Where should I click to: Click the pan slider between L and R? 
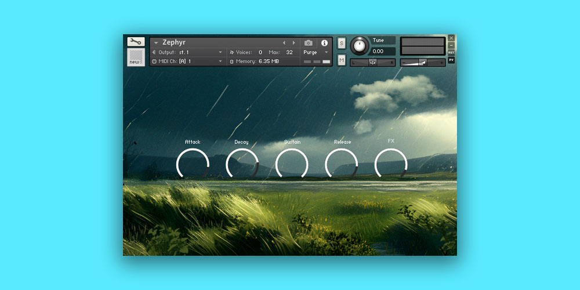point(373,62)
